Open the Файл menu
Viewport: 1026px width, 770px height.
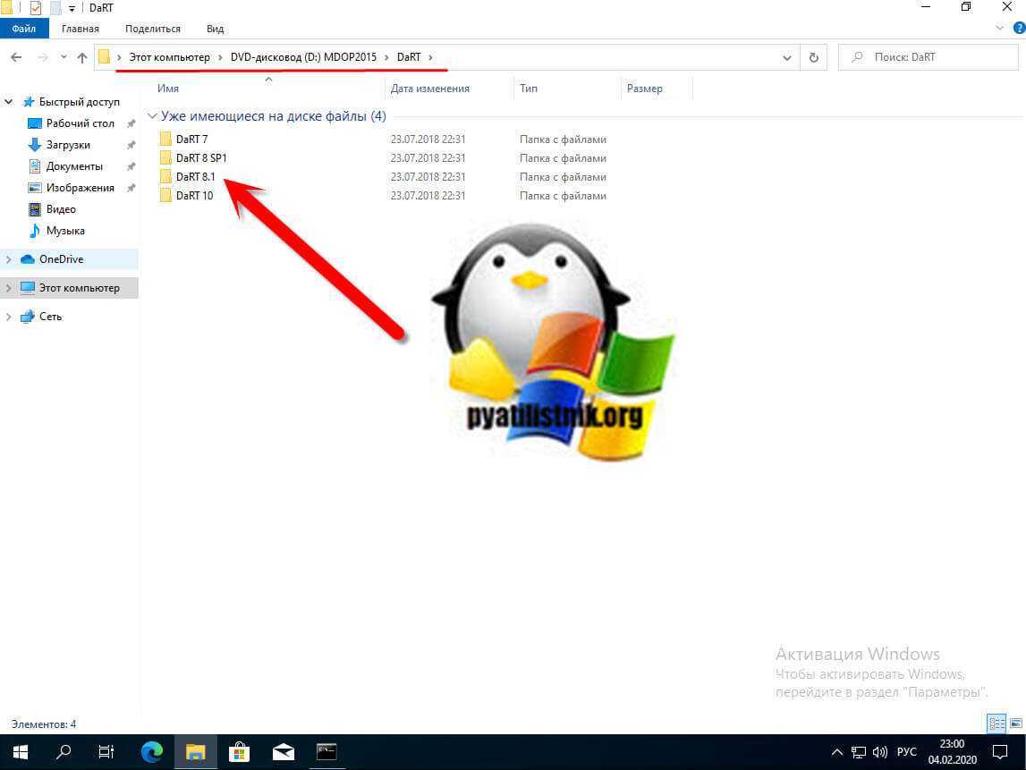[x=24, y=29]
